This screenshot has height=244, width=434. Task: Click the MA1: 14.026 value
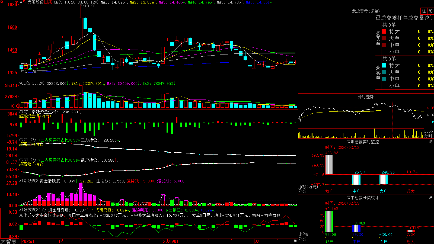[114, 2]
